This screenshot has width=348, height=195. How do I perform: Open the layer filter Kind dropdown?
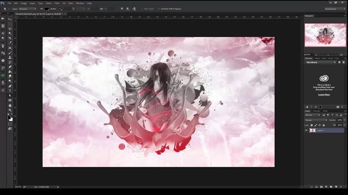313,115
